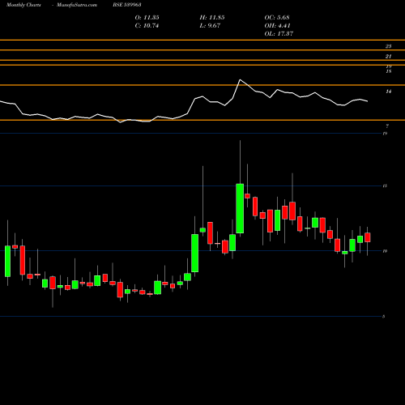405x405 pixels.
Task: Click the most recent red candle
Action: coord(367,237)
